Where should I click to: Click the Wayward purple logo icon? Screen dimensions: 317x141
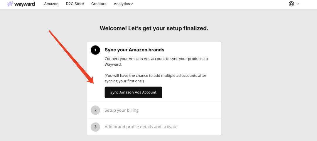[x=10, y=4]
